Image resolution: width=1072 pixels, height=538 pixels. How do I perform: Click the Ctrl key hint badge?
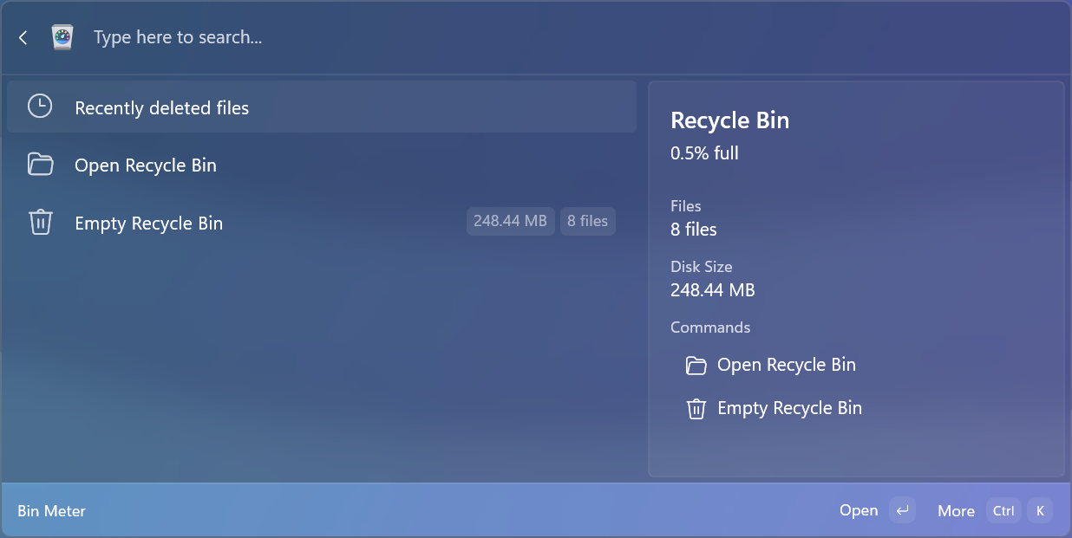click(x=1003, y=510)
